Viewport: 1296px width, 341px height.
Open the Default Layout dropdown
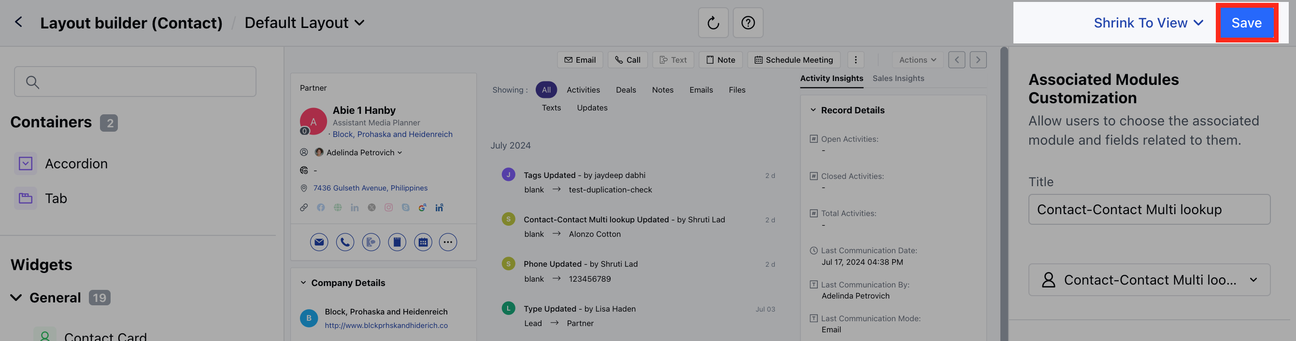pos(304,23)
